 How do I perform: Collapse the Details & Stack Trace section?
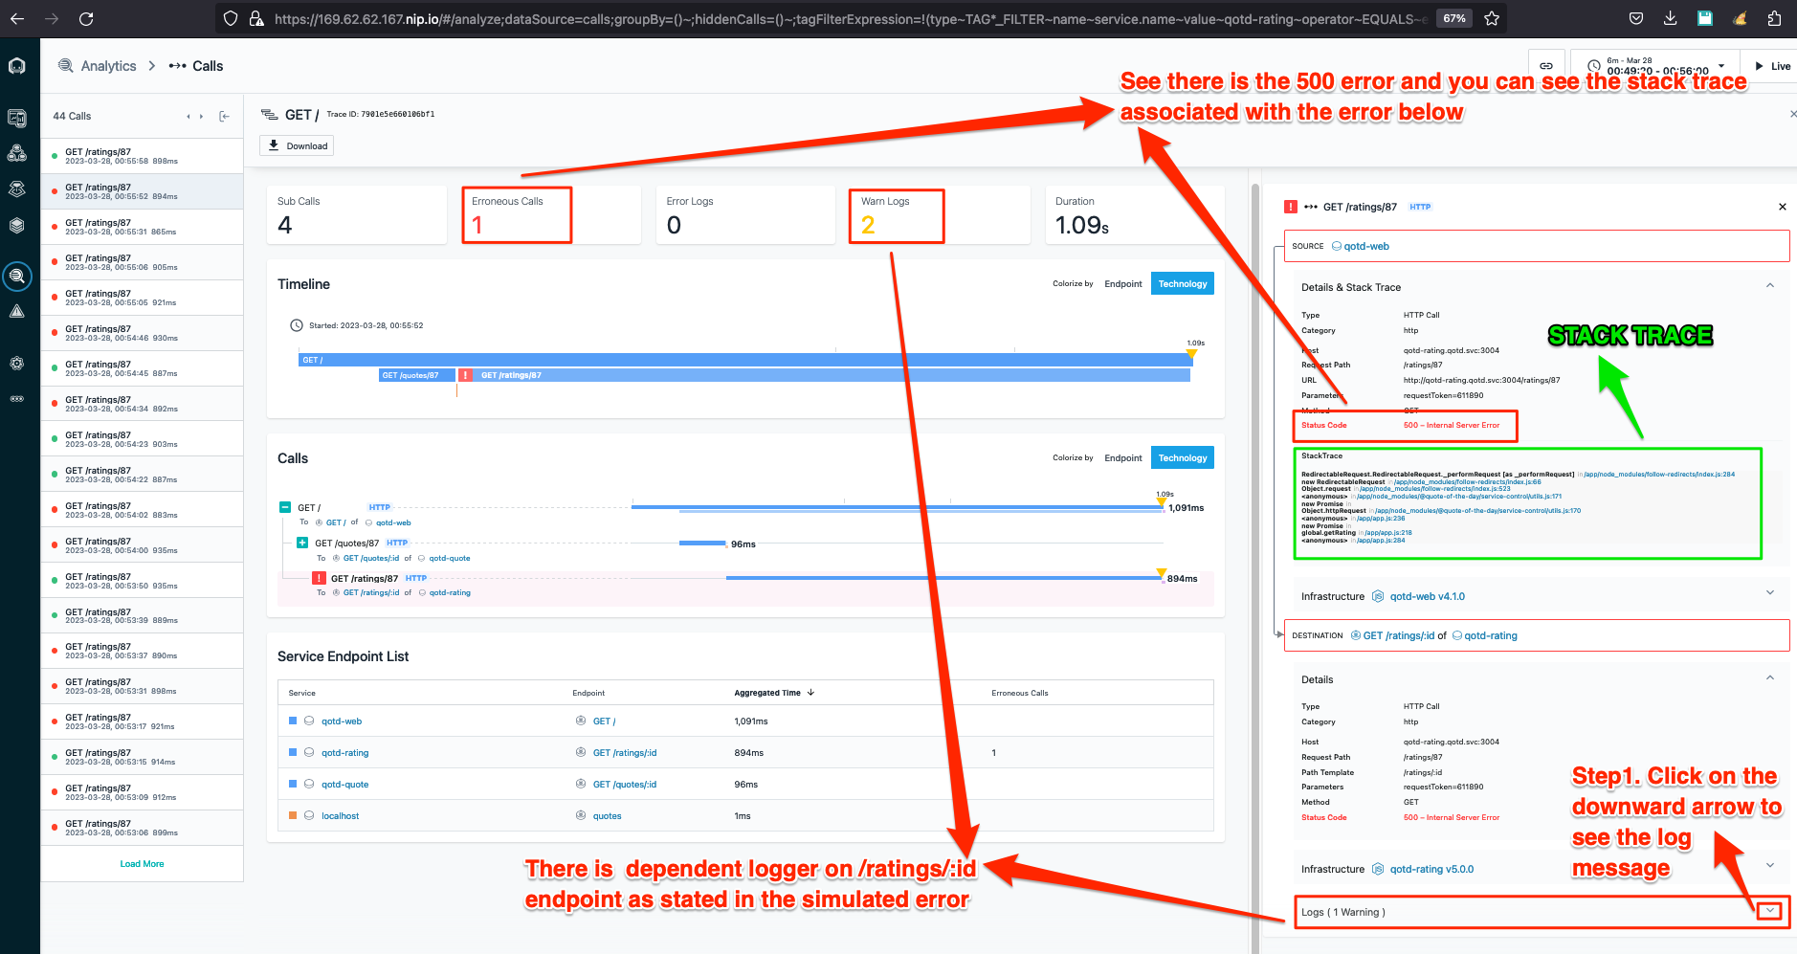click(1770, 286)
